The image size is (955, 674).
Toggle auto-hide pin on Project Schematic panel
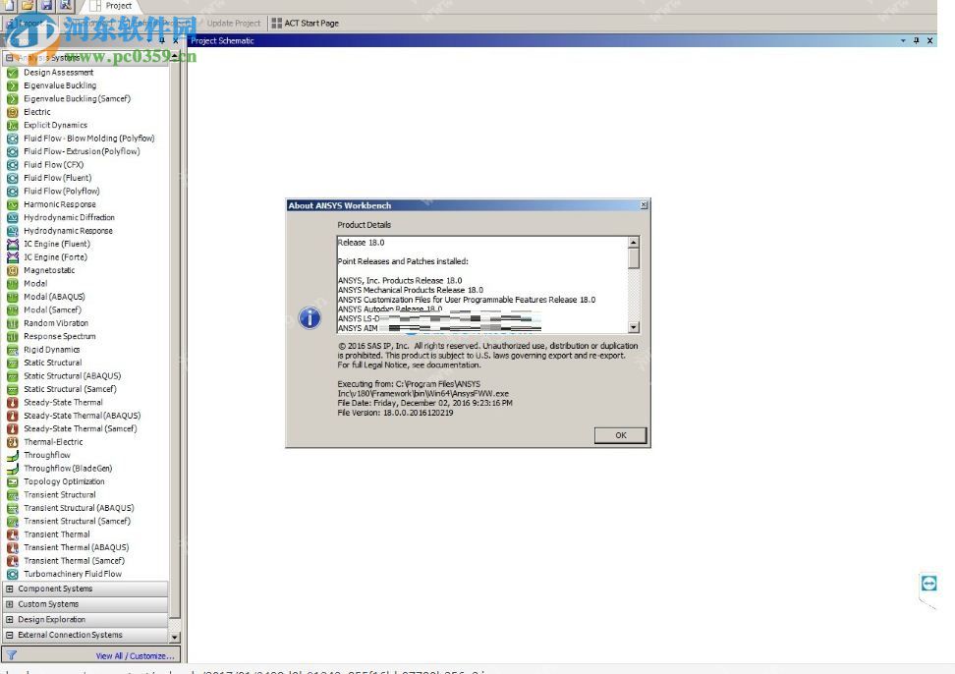click(x=914, y=40)
